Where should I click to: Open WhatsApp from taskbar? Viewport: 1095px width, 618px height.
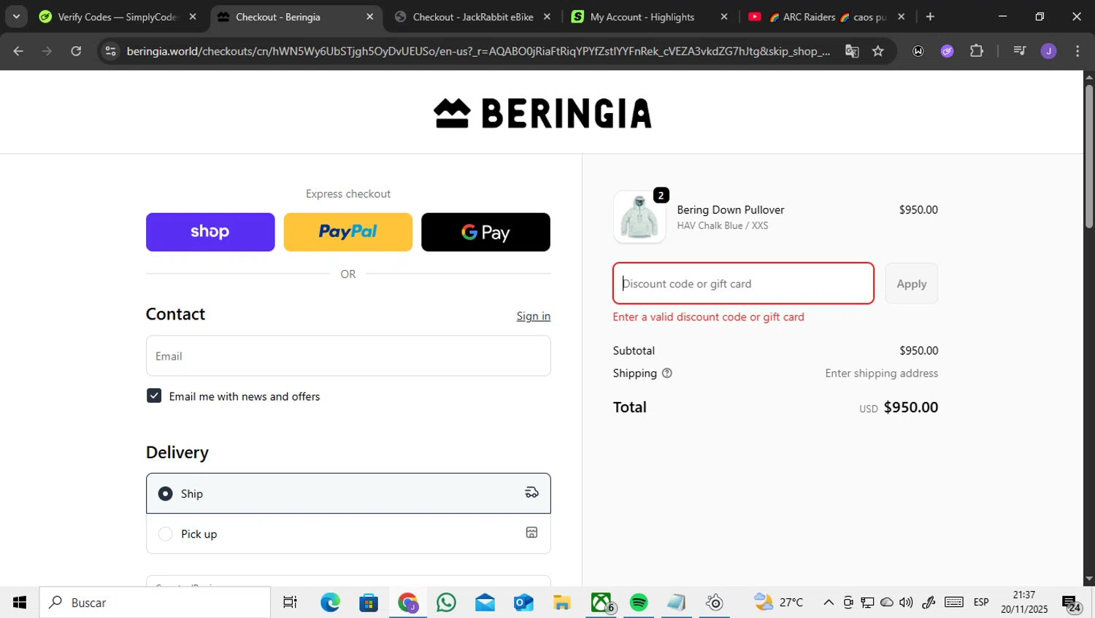tap(446, 603)
